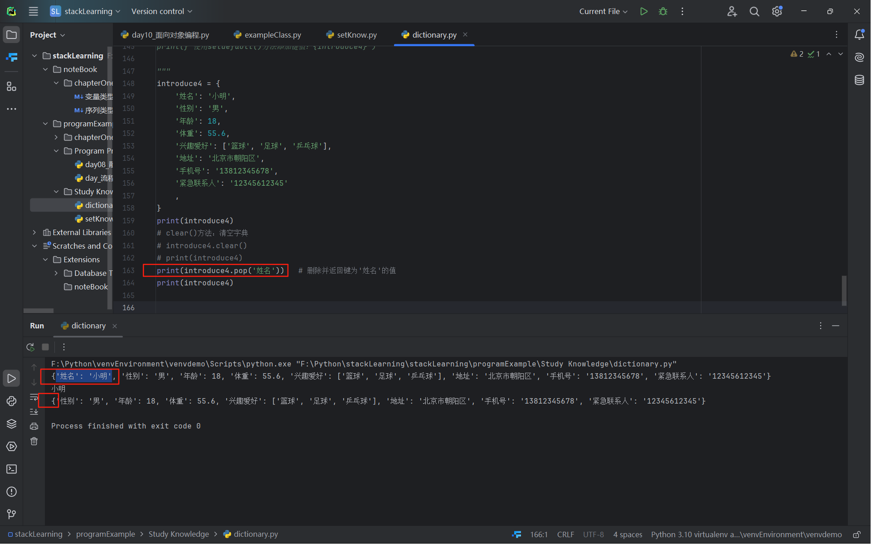The width and height of the screenshot is (871, 544).
Task: Switch to the exampleClass.py editor tab
Action: coord(272,35)
